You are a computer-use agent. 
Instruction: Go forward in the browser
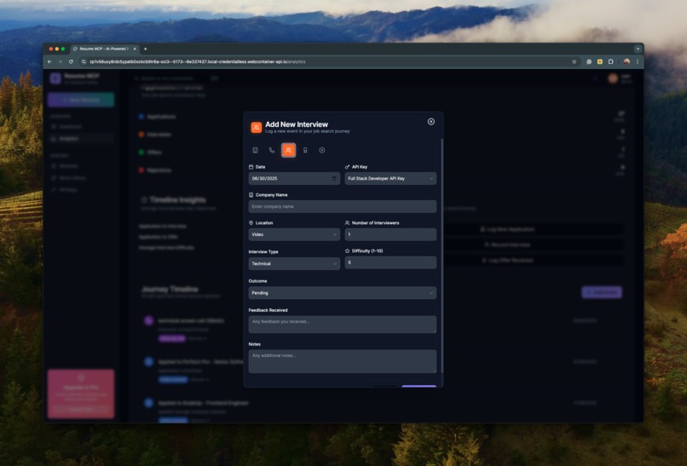coord(60,61)
